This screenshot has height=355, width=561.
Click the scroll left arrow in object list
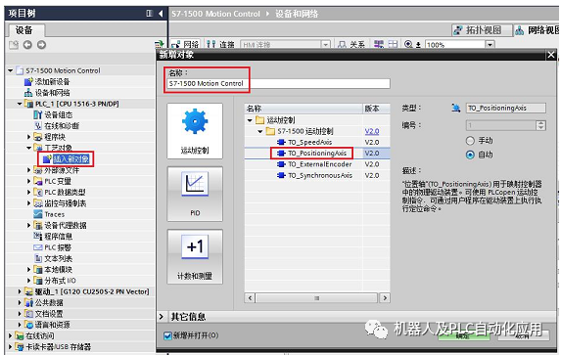pyautogui.click(x=250, y=298)
